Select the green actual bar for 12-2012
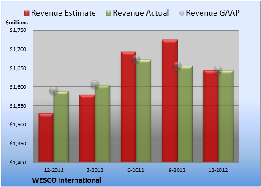Screen dimensions: 261x187 pos(226,116)
